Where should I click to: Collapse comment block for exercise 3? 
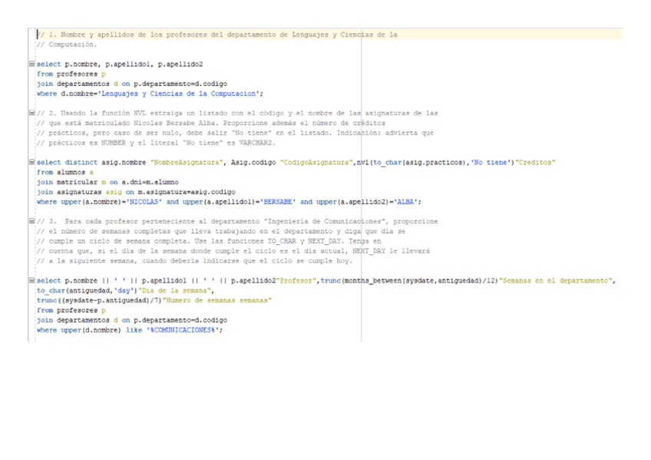tap(31, 221)
